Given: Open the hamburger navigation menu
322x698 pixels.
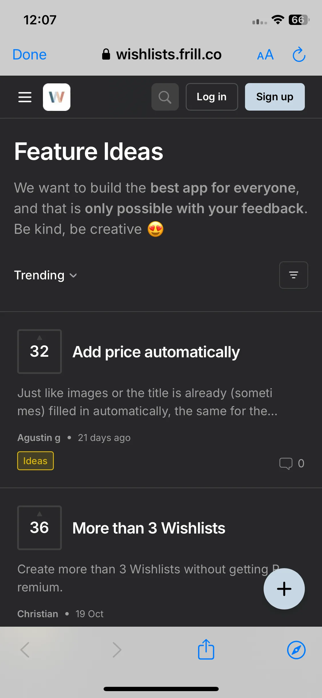Looking at the screenshot, I should click(25, 97).
